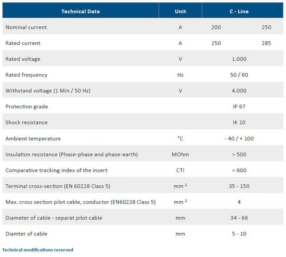Click the 35 - 150 cross-section value
The image size is (286, 257).
click(x=239, y=186)
